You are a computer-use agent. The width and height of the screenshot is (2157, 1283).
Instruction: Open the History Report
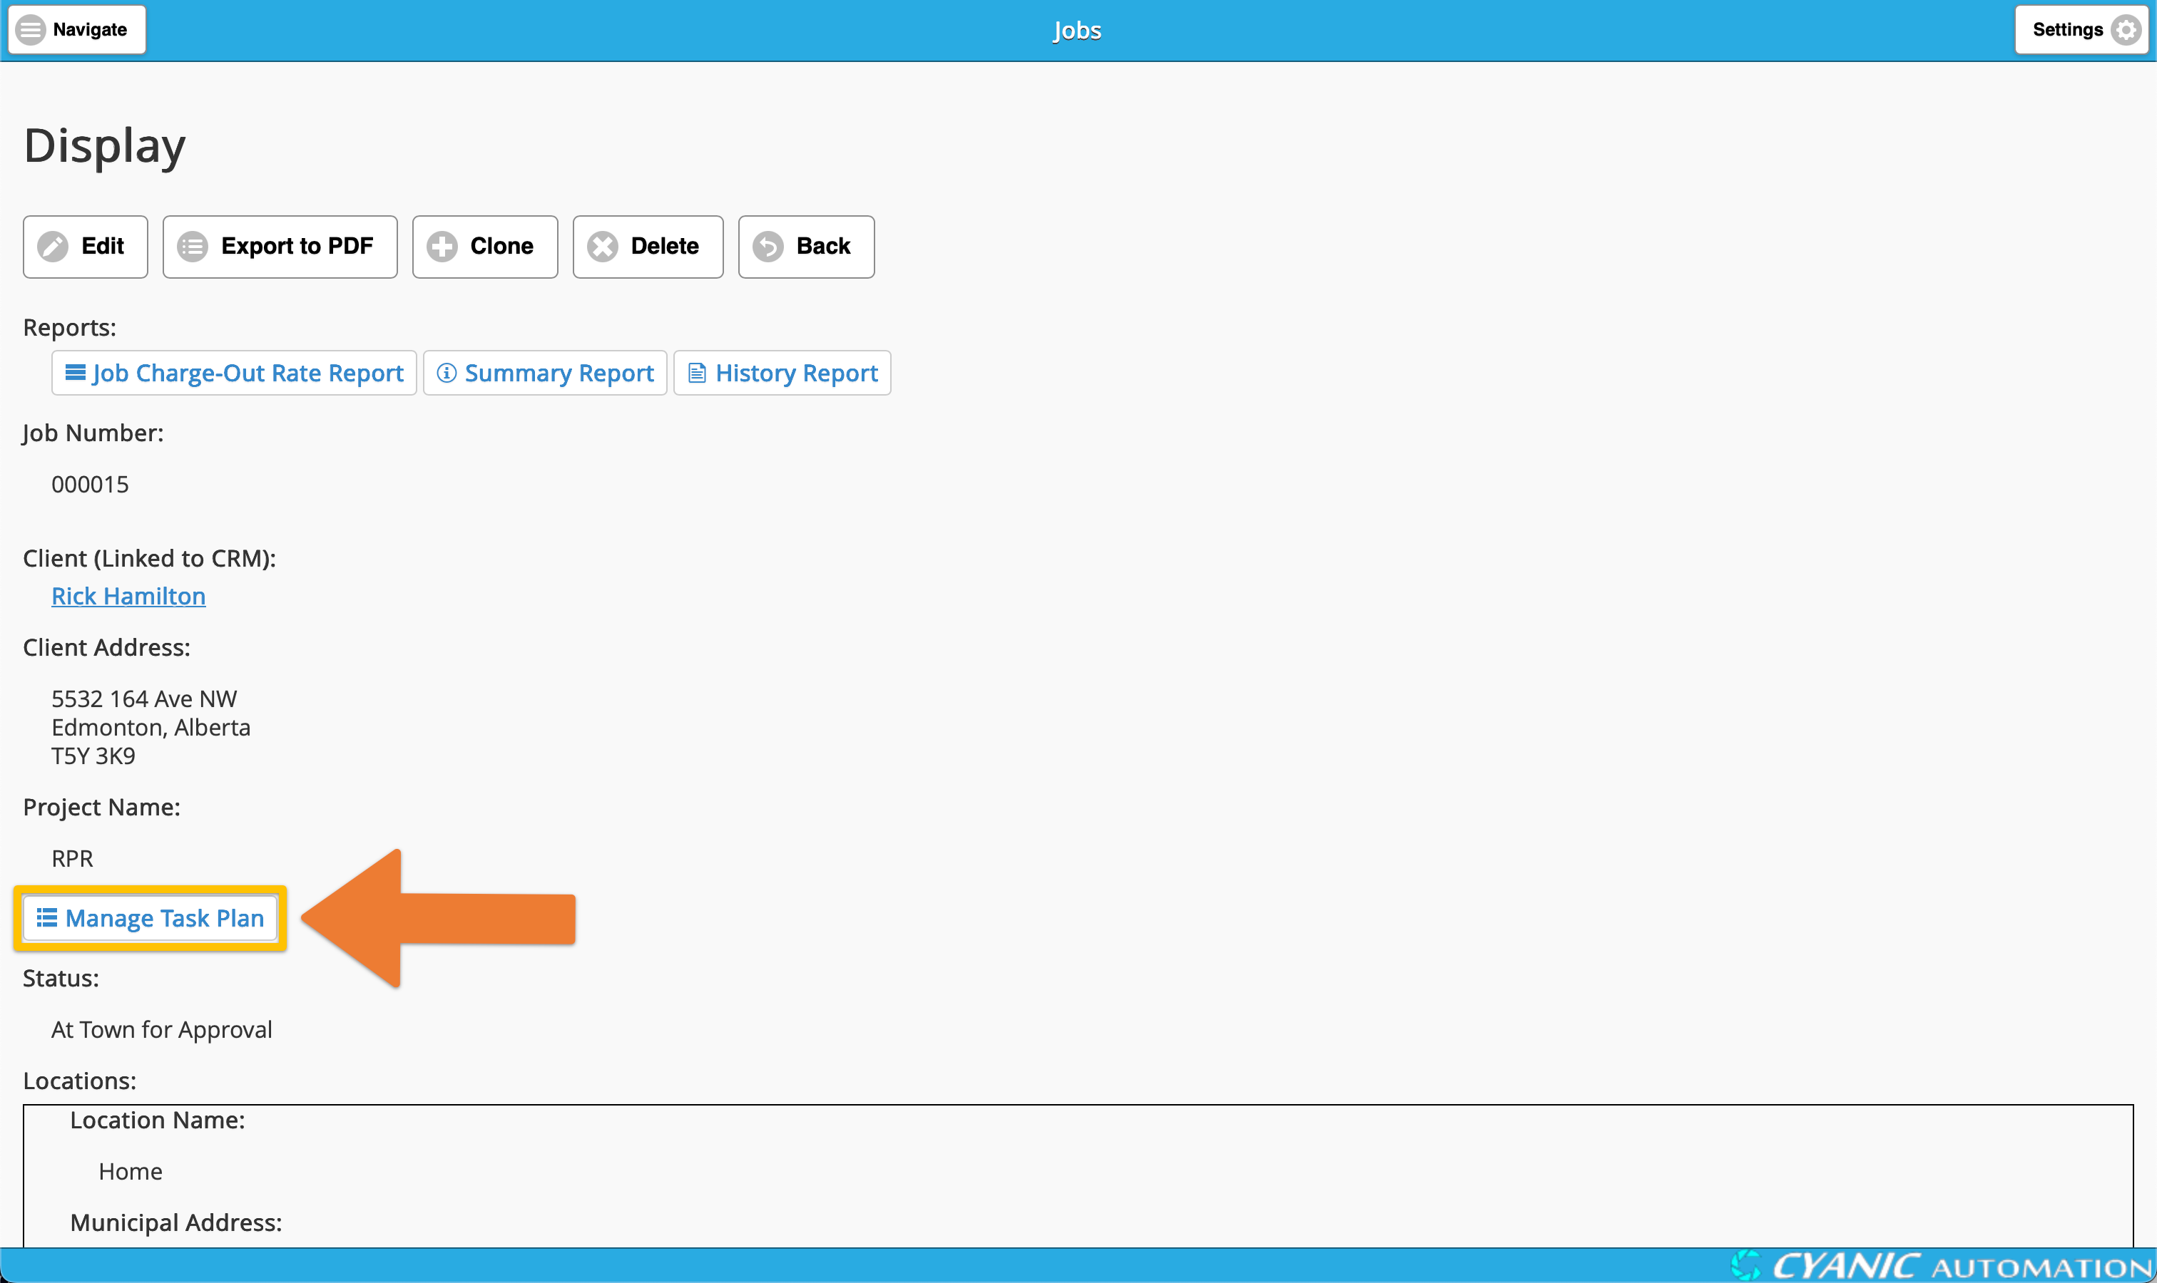(782, 373)
